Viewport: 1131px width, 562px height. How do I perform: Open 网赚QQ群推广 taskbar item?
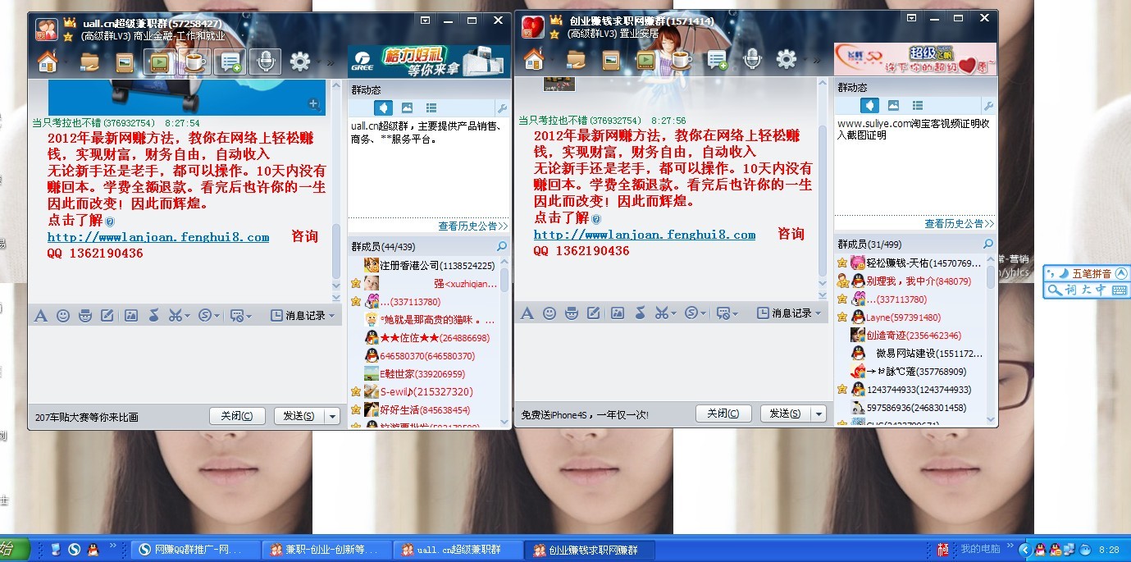click(x=194, y=550)
